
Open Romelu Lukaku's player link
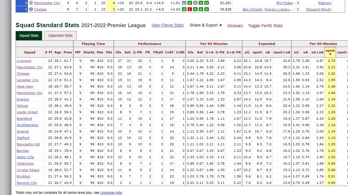coord(279,9)
